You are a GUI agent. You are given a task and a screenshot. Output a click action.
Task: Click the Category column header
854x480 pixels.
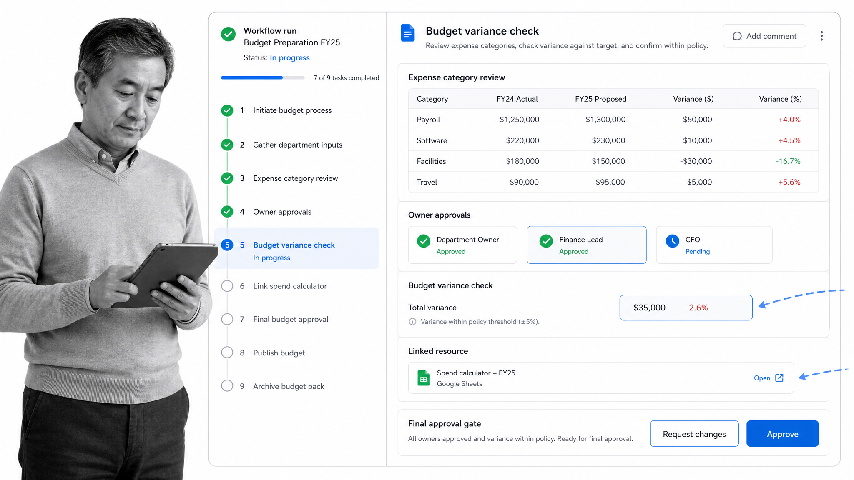pos(432,99)
